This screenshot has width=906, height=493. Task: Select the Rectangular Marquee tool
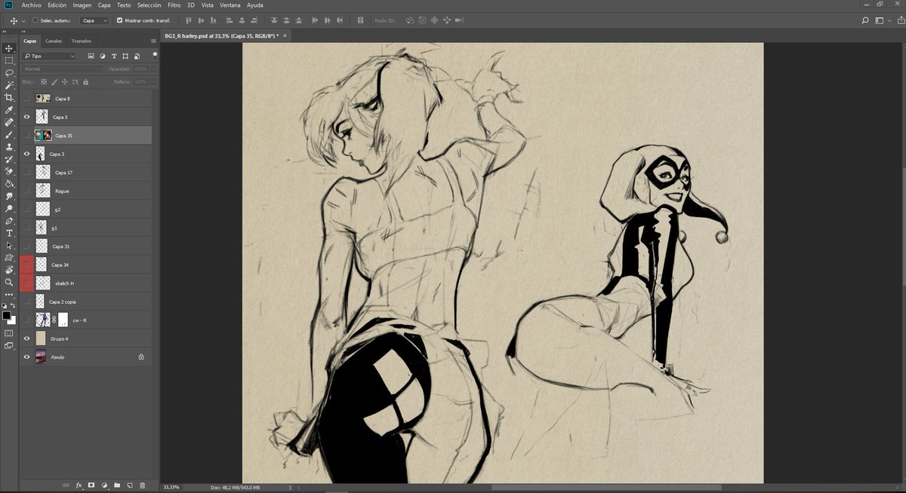(9, 60)
